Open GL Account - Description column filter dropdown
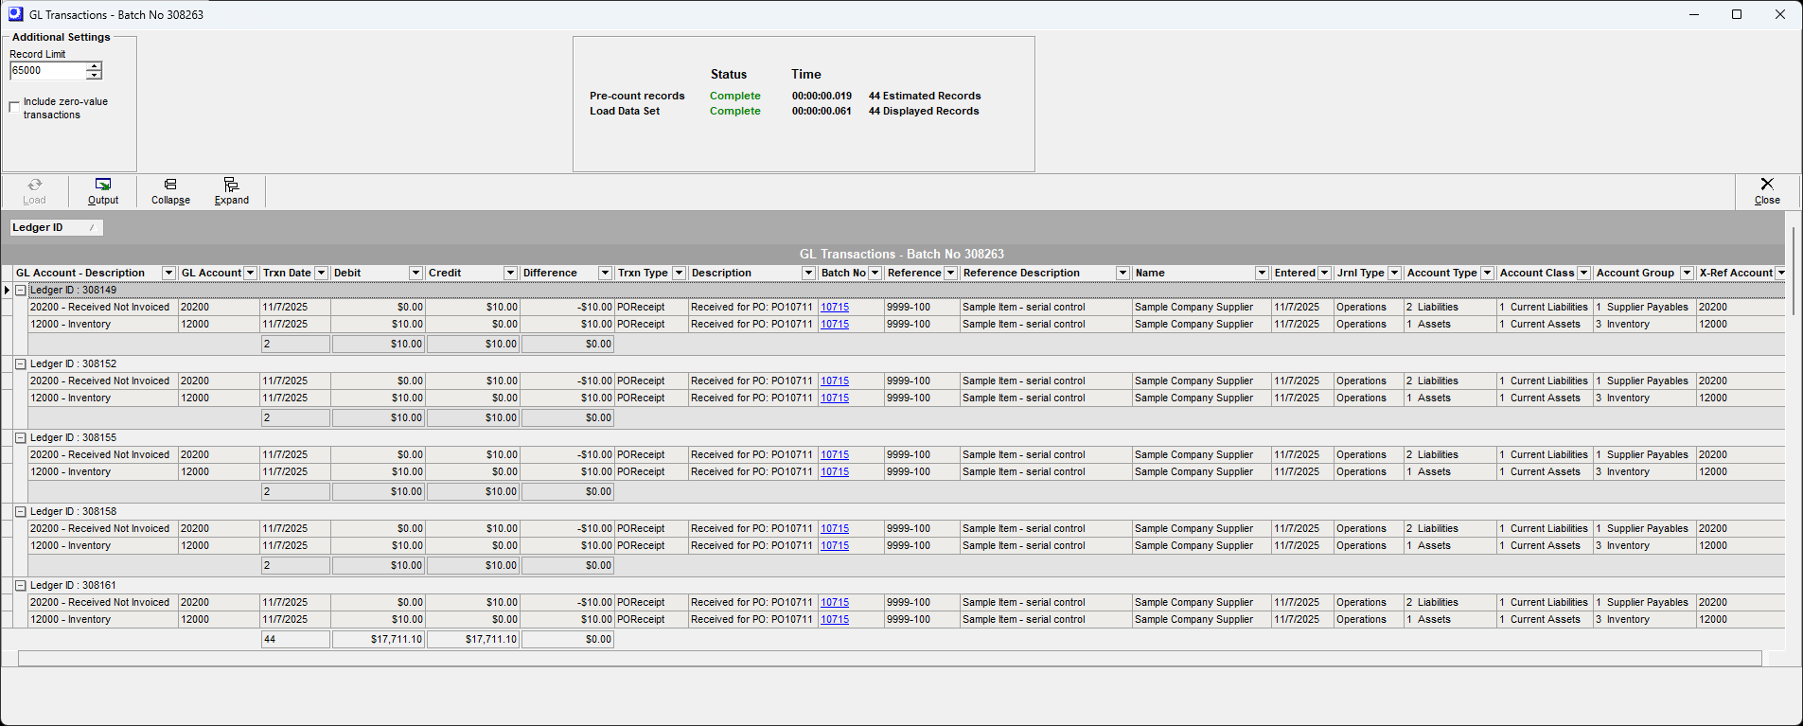Viewport: 1803px width, 726px height. click(x=168, y=273)
